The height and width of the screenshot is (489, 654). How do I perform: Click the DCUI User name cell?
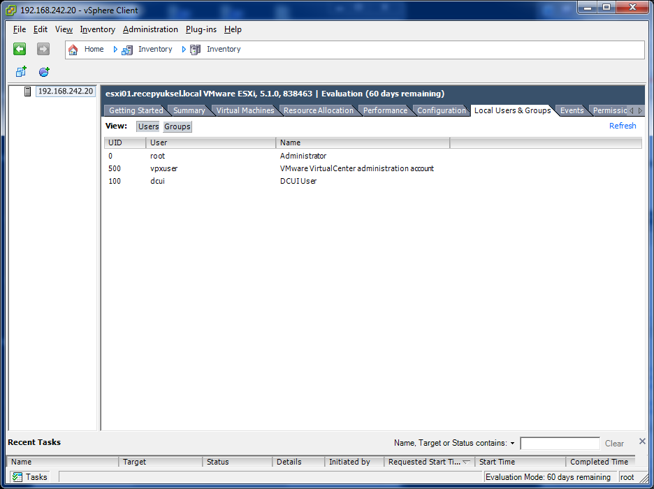[298, 181]
